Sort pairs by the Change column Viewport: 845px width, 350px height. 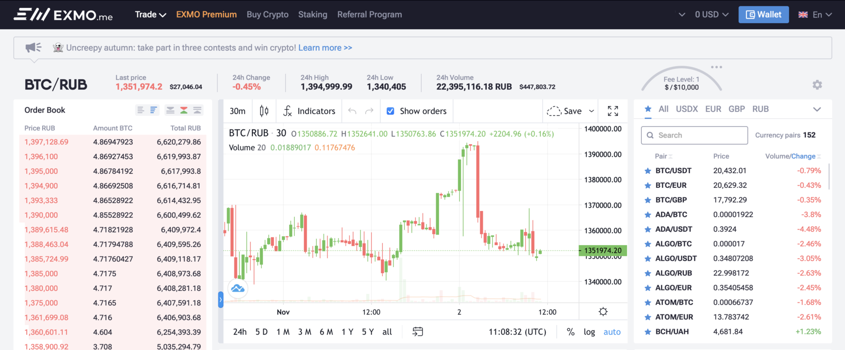pyautogui.click(x=805, y=156)
